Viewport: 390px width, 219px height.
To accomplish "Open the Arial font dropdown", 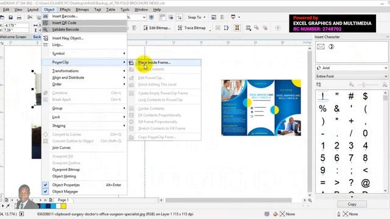I will tap(386, 68).
